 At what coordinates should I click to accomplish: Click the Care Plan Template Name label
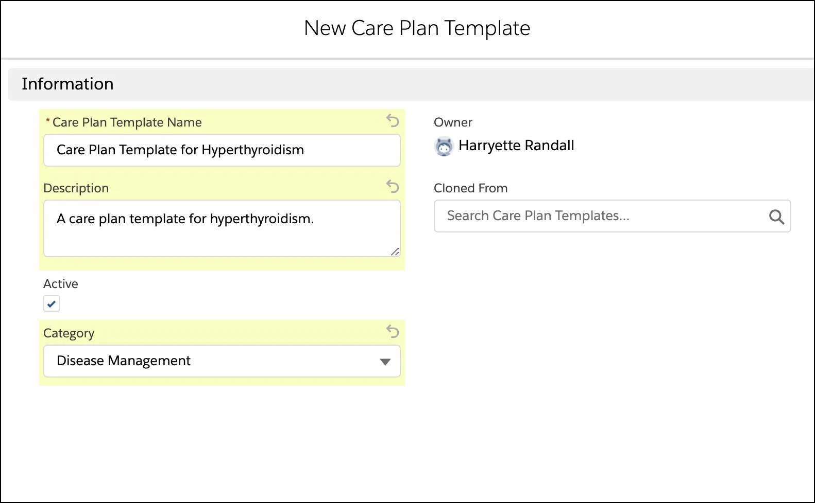[127, 122]
